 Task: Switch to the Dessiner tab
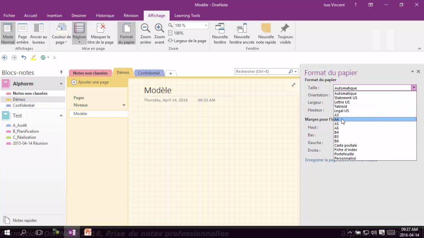coord(79,16)
